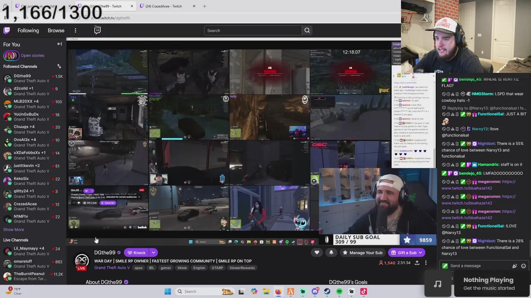
Task: Open xXDaFobbsXx +1 channel in sidebar
Action: (33, 155)
